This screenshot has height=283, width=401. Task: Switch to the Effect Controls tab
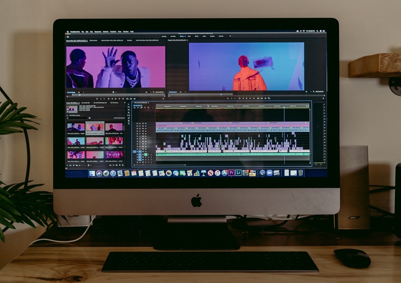(93, 41)
